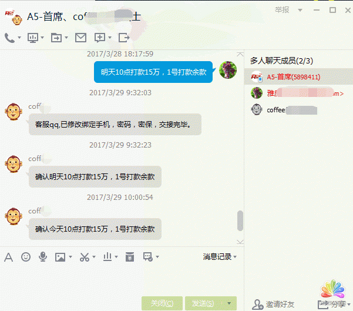Expand dropdown arrow next to 举报

(300, 10)
